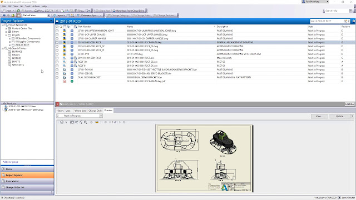Open the MOTORS search folder
The width and height of the screenshot is (356, 200).
17,58
